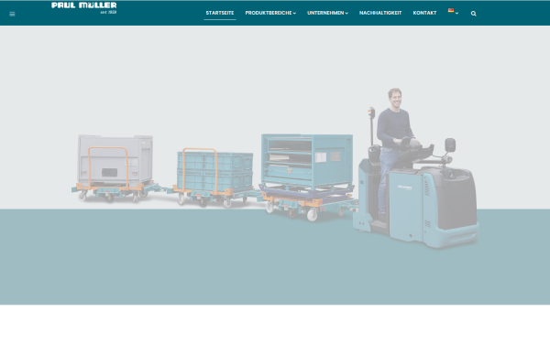This screenshot has height=343, width=550.
Task: Open the hamburger side menu
Action: pos(12,14)
